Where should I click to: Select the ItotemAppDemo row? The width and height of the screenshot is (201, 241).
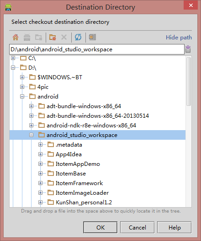[x=97, y=164]
